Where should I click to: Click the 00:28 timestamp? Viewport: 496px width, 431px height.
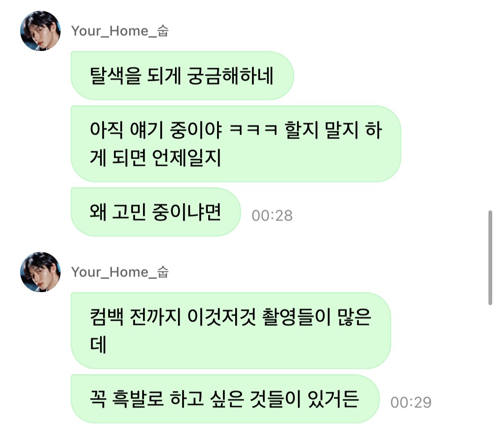pyautogui.click(x=272, y=216)
